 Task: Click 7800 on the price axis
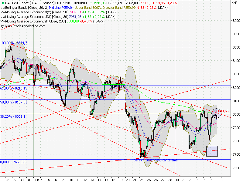pos(236,141)
